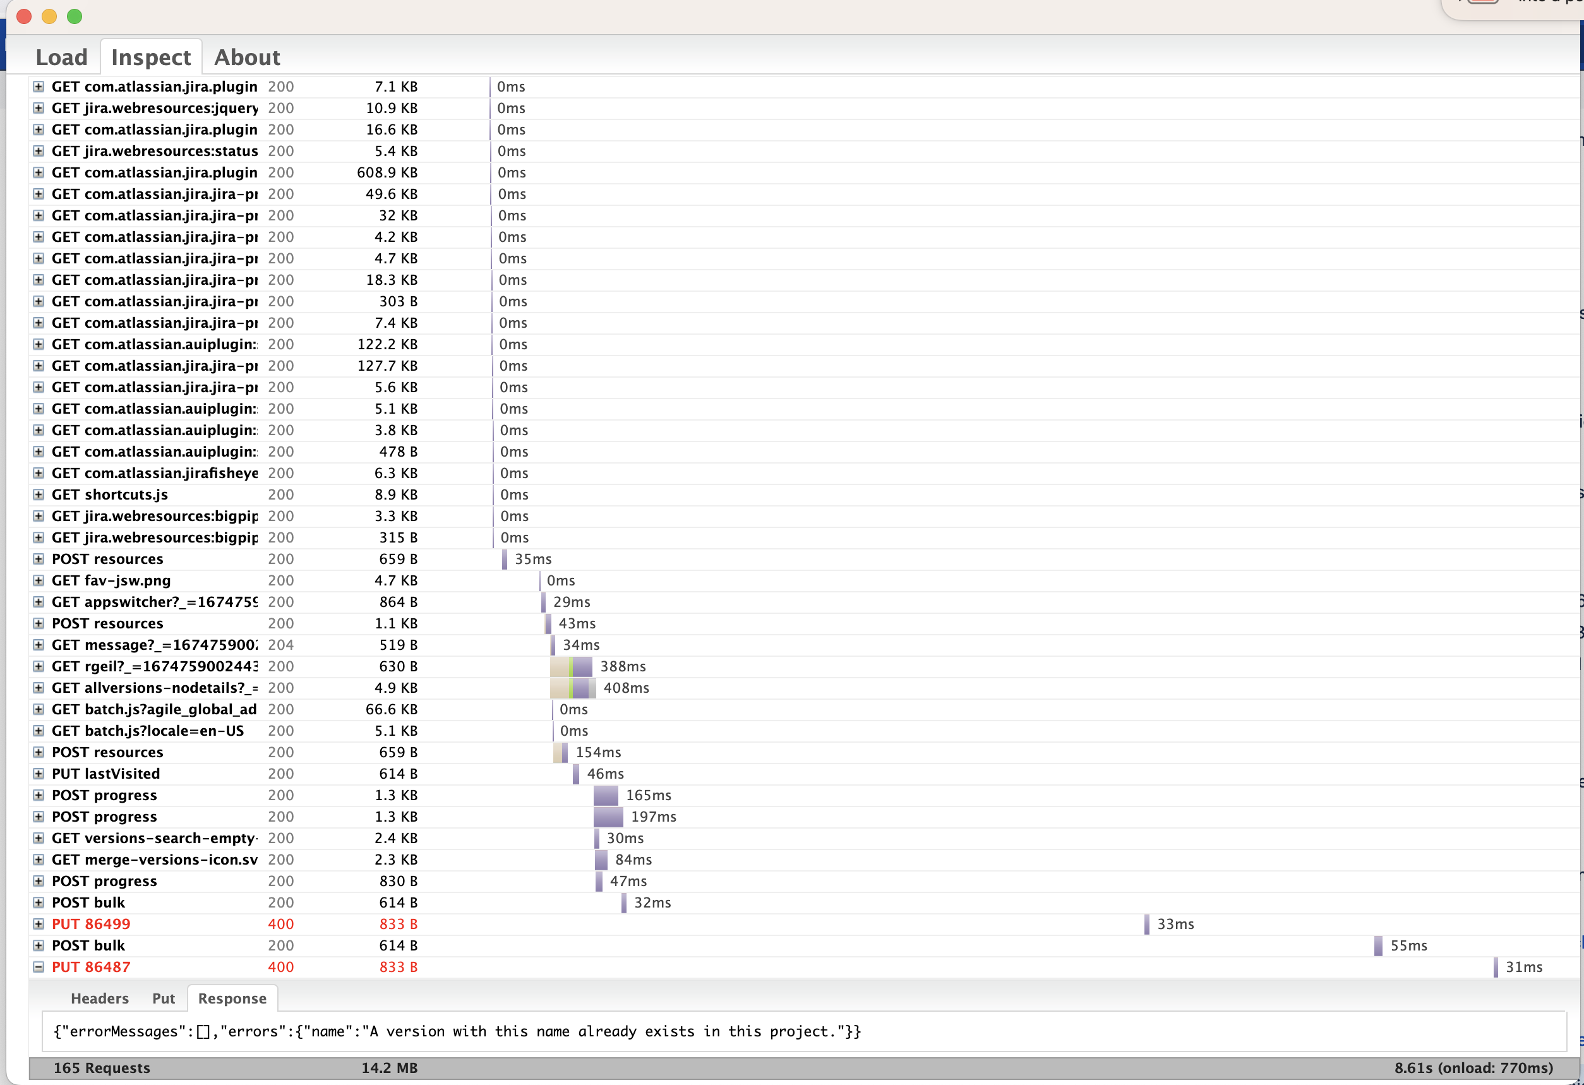
Task: Click the Response sub-tab
Action: (232, 998)
